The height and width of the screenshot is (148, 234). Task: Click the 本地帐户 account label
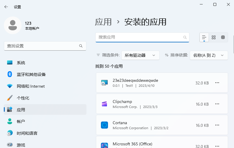[x=32, y=29]
